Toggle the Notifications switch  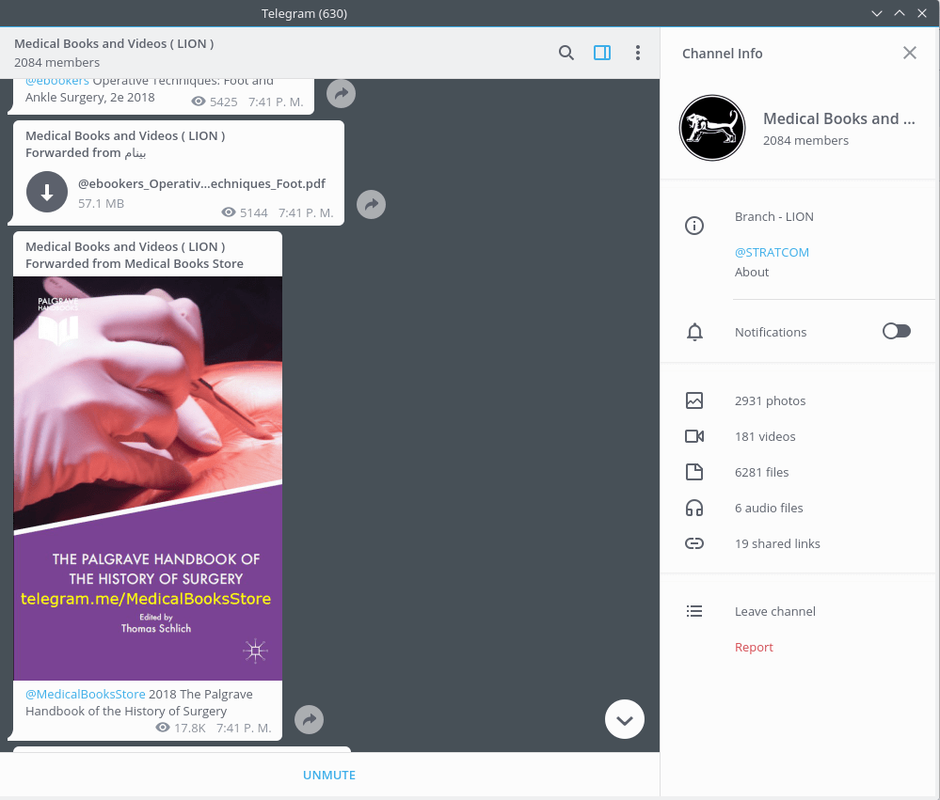[896, 331]
